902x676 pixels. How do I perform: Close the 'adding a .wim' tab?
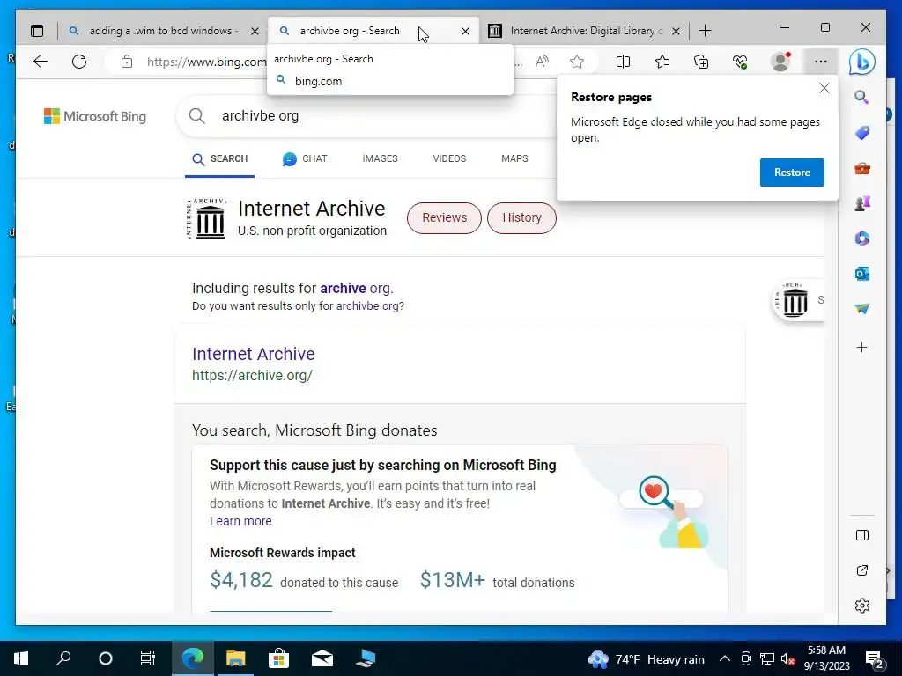pos(255,31)
